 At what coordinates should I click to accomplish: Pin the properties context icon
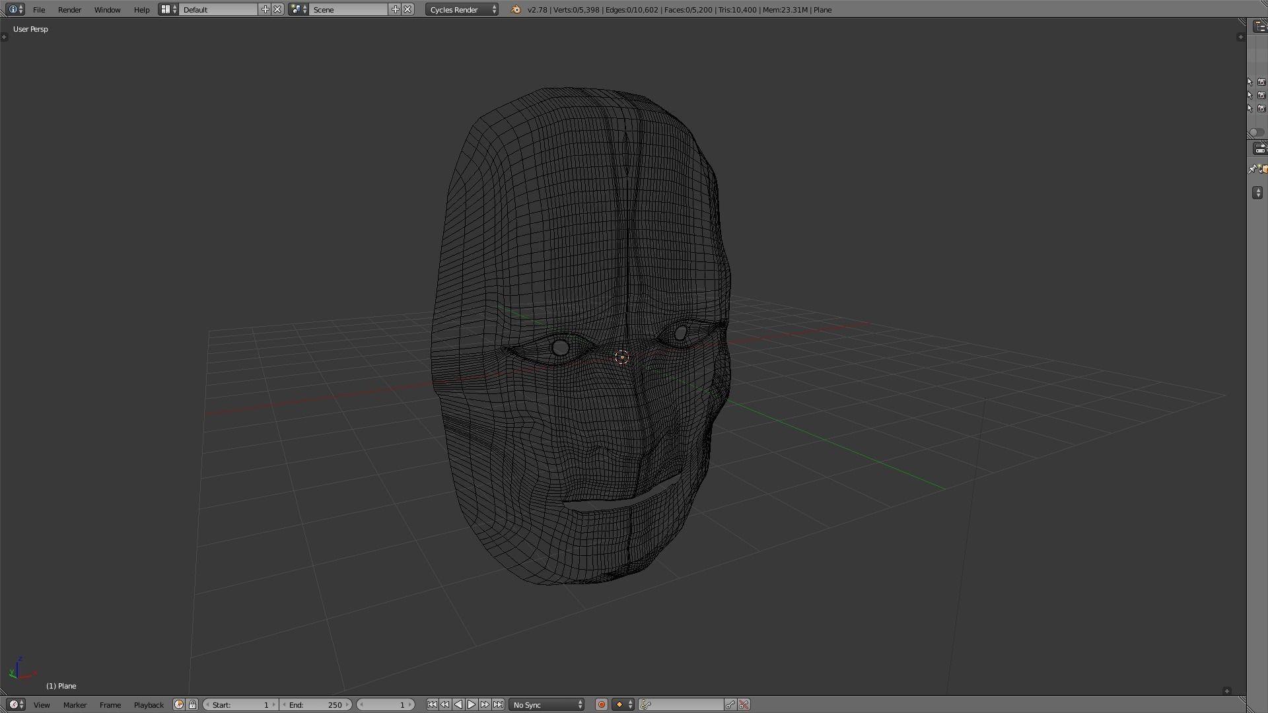pyautogui.click(x=1252, y=169)
